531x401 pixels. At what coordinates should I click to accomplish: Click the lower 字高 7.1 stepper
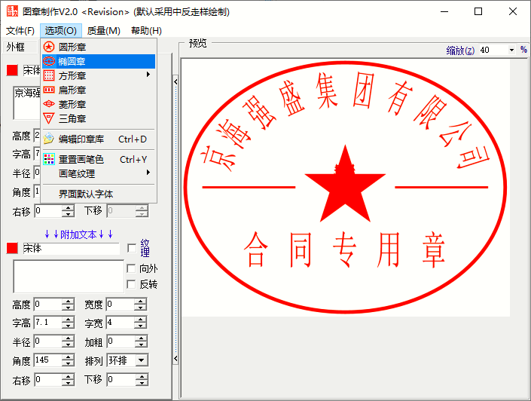click(68, 323)
